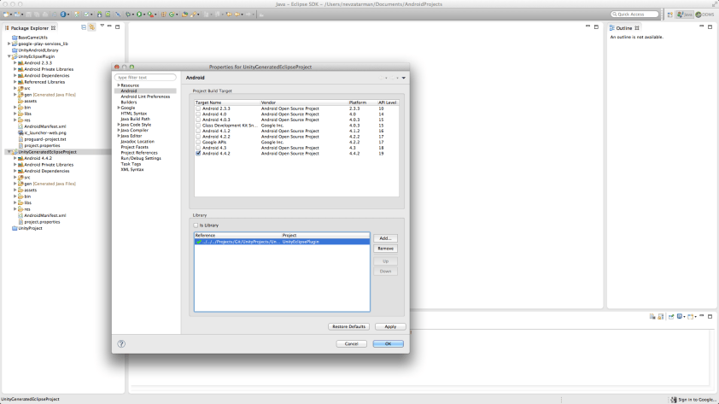Expand the google-play-services_lib project
The image size is (719, 404).
[9, 44]
